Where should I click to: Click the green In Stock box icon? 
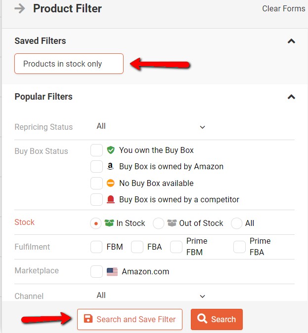109,223
